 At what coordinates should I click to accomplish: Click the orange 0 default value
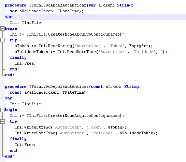point(161,52)
